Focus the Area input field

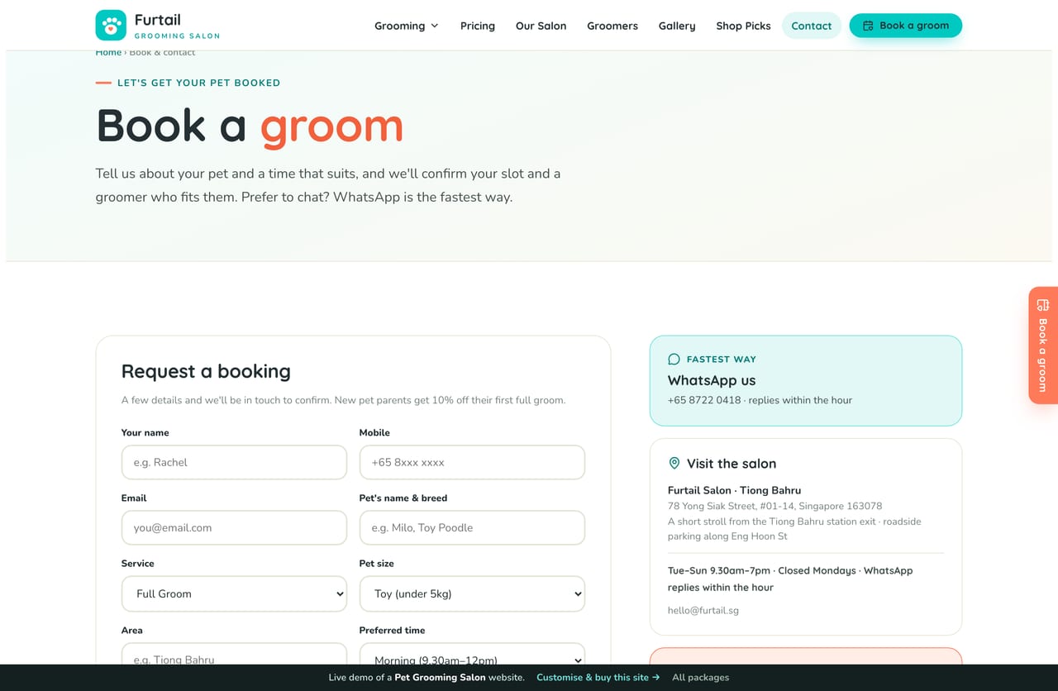click(x=234, y=654)
